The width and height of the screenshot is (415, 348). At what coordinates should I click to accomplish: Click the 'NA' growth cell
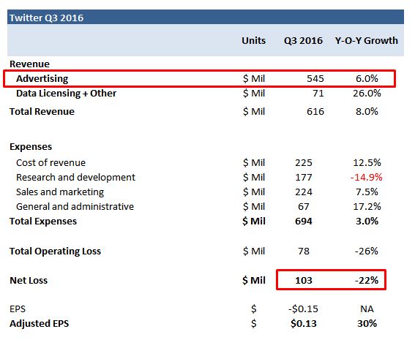(x=367, y=309)
